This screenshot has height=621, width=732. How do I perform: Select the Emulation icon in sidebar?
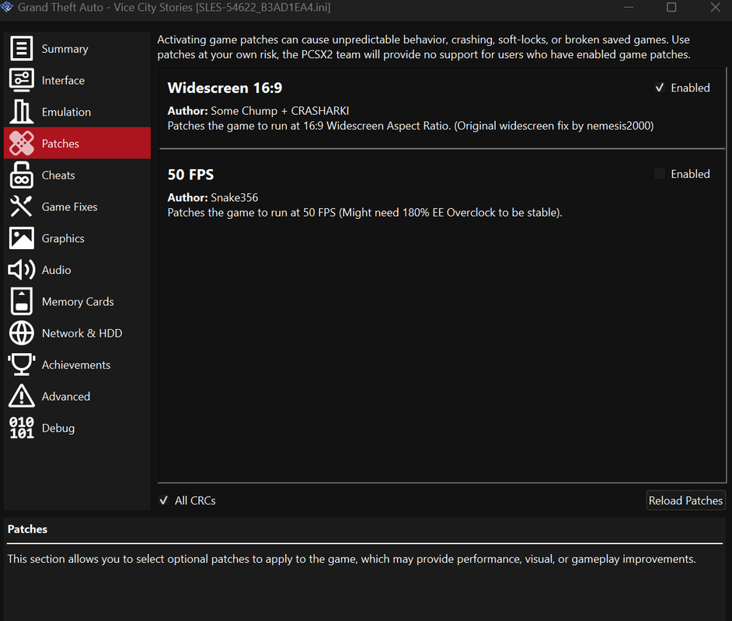[x=22, y=112]
